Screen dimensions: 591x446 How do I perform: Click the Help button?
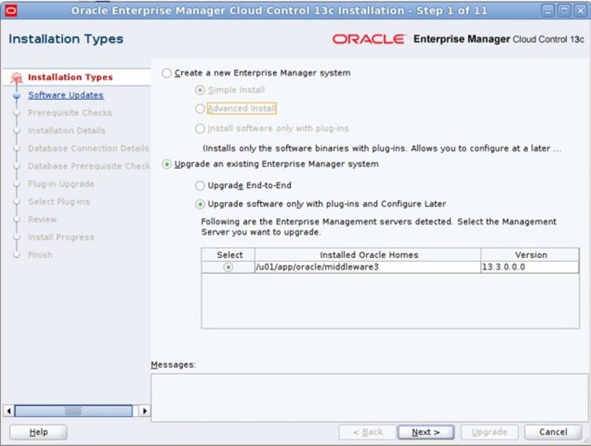pyautogui.click(x=39, y=432)
